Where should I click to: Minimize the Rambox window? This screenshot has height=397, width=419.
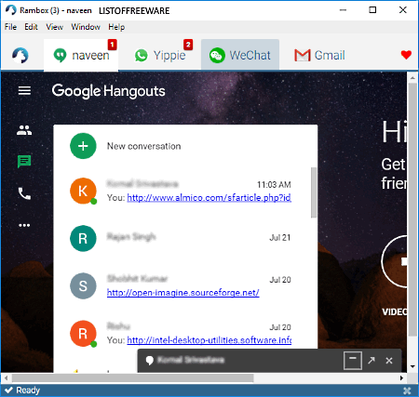pos(343,10)
